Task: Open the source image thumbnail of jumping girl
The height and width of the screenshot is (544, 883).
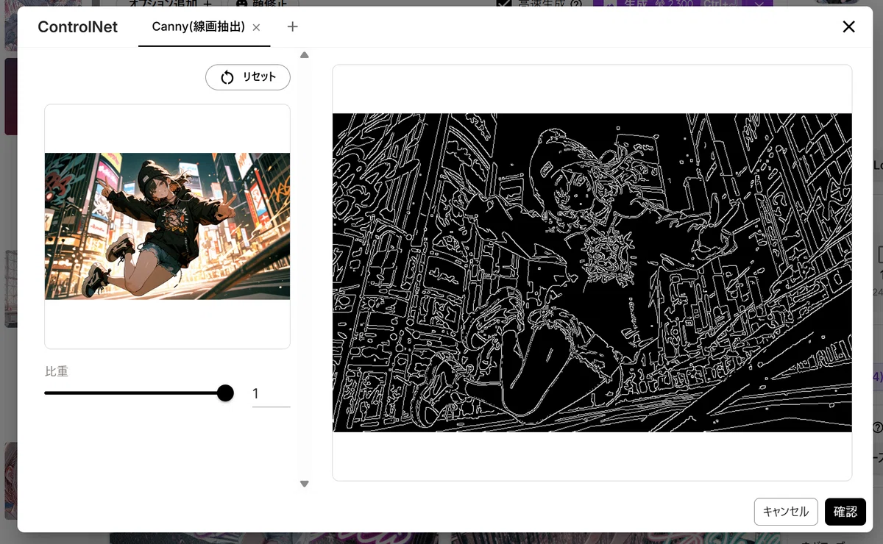Action: pyautogui.click(x=167, y=226)
